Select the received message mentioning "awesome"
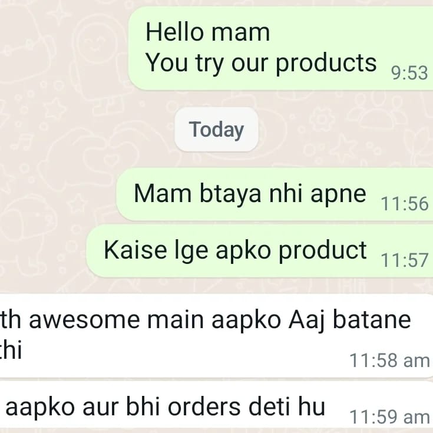Image resolution: width=433 pixels, height=433 pixels. (217, 336)
